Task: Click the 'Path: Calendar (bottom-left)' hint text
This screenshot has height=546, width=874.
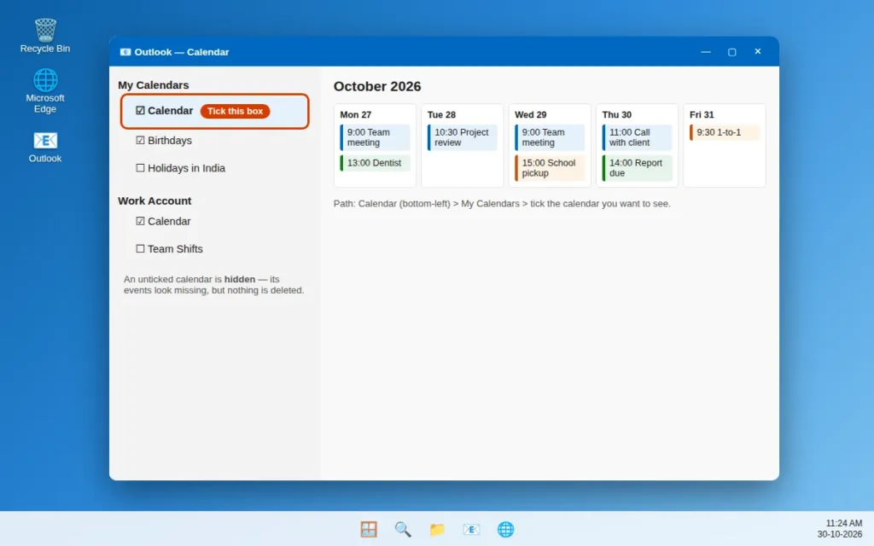Action: pyautogui.click(x=502, y=203)
